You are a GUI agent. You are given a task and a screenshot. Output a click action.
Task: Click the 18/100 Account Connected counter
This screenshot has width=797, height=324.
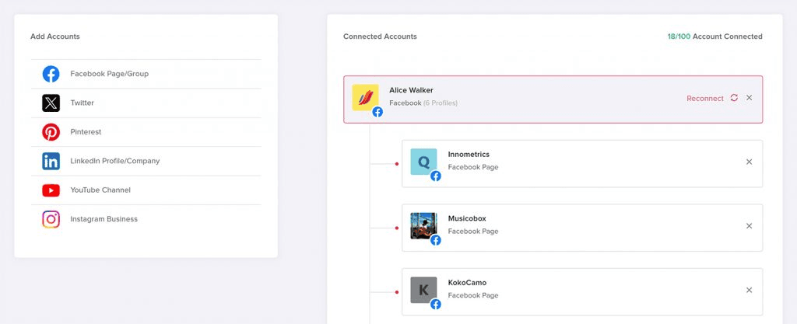click(x=714, y=37)
